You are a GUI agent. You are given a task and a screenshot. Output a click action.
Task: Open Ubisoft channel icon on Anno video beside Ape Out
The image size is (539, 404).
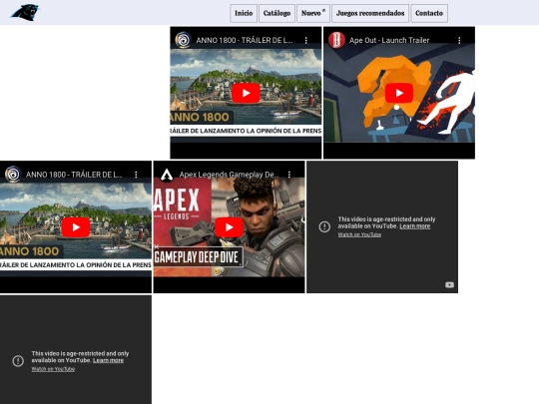pyautogui.click(x=183, y=40)
